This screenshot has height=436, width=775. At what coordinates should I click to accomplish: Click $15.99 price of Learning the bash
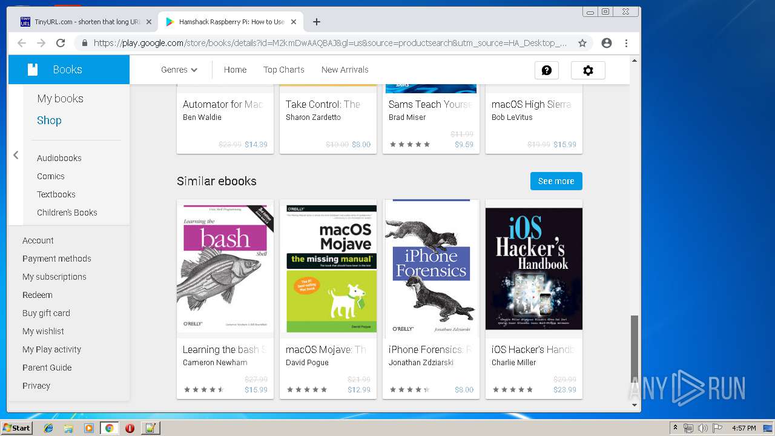coord(256,390)
